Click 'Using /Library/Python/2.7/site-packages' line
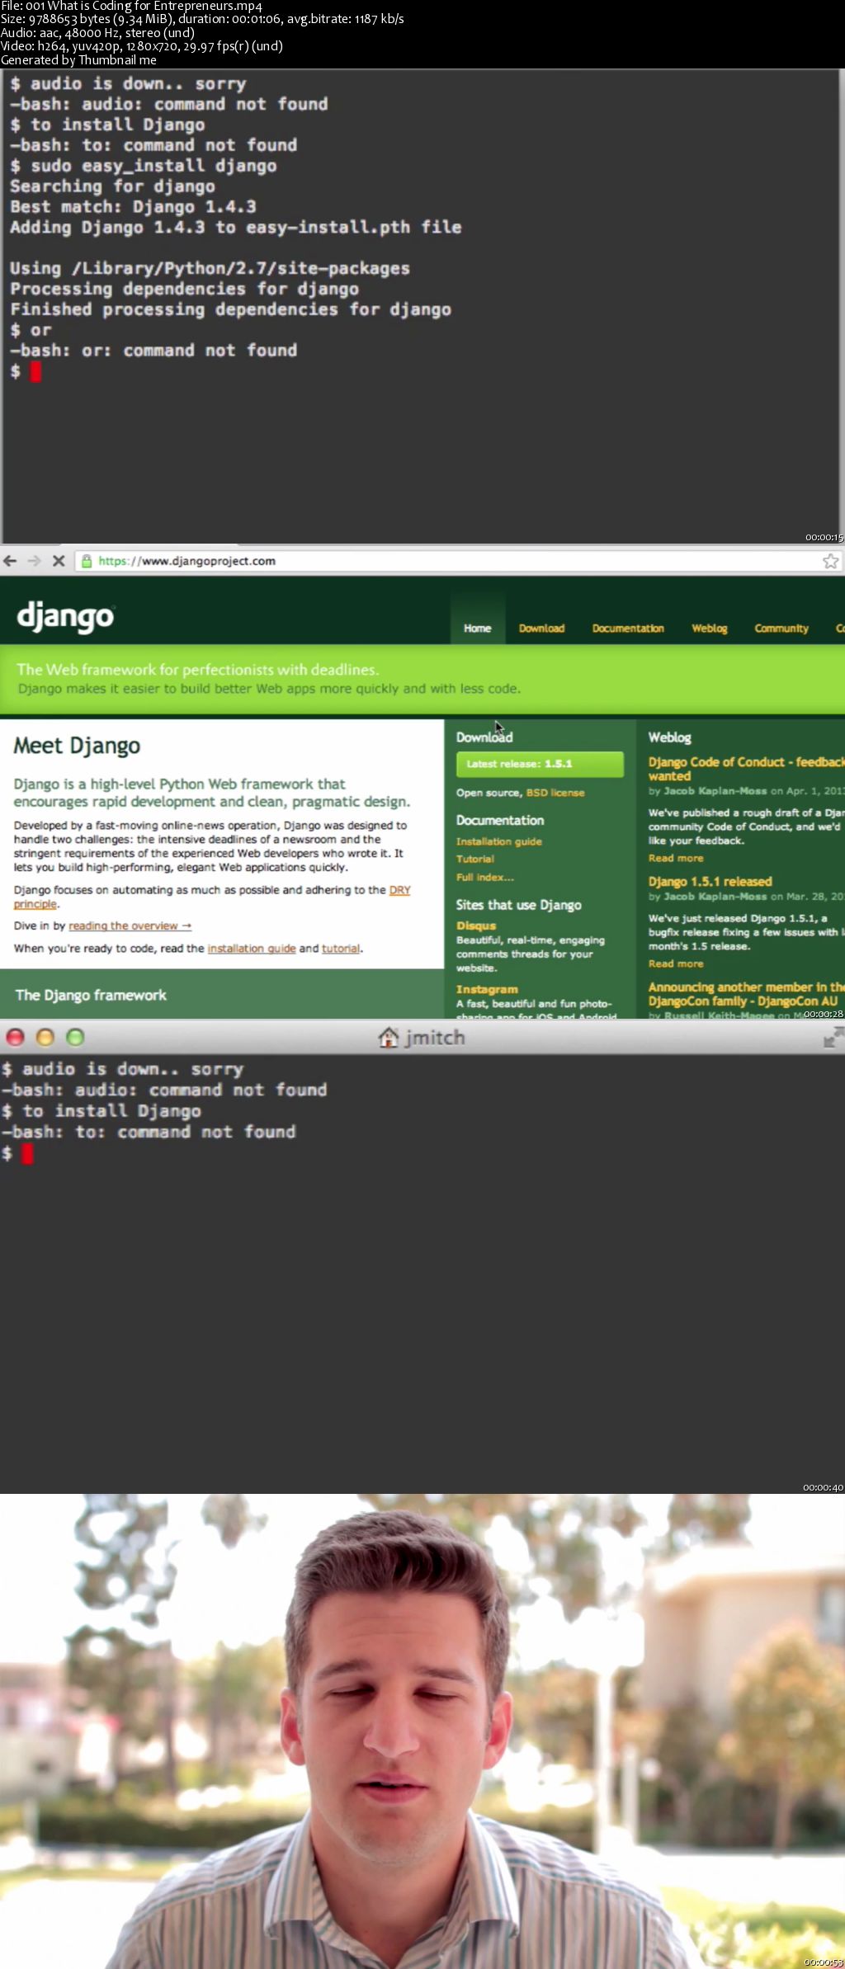 tap(210, 269)
